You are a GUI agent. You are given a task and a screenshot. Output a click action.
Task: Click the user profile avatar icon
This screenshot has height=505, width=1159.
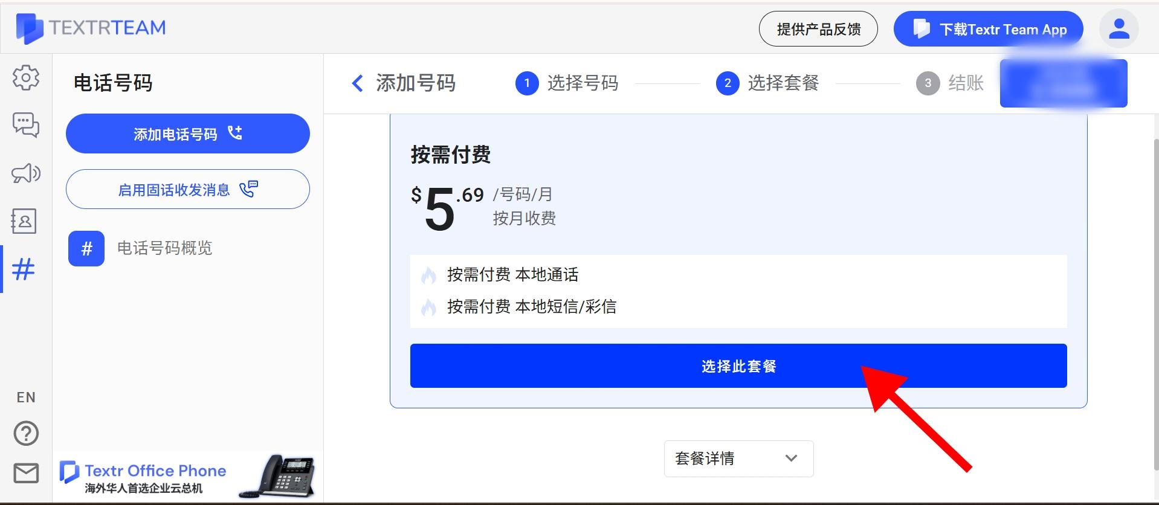pyautogui.click(x=1119, y=28)
